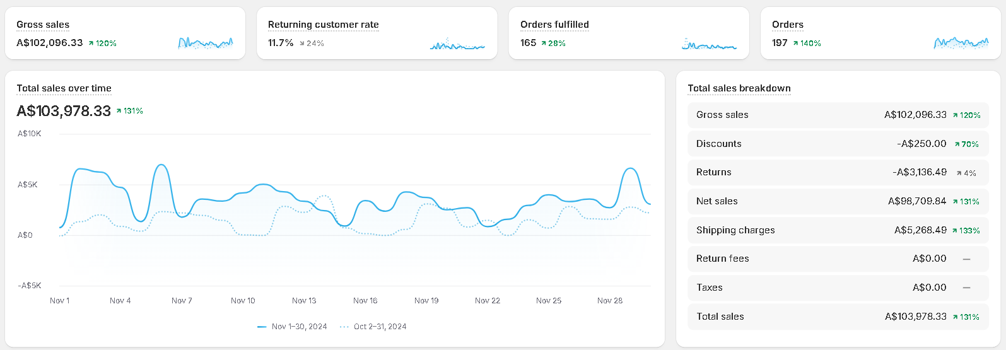Screen dimensions: 1006x350
Task: Click the Nov 16 marker on the chart axis
Action: click(x=365, y=301)
